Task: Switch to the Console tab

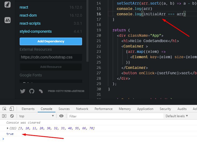Action: [46, 109]
